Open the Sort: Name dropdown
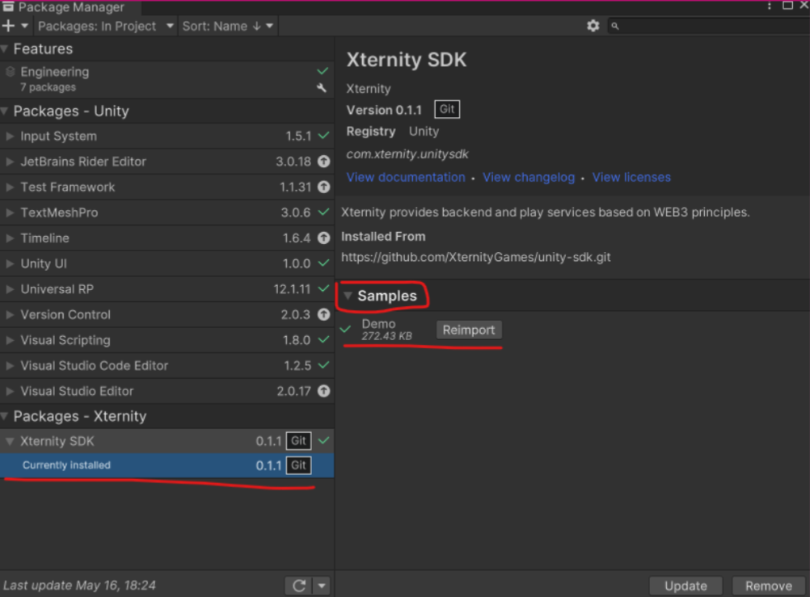This screenshot has width=810, height=597. tap(227, 26)
